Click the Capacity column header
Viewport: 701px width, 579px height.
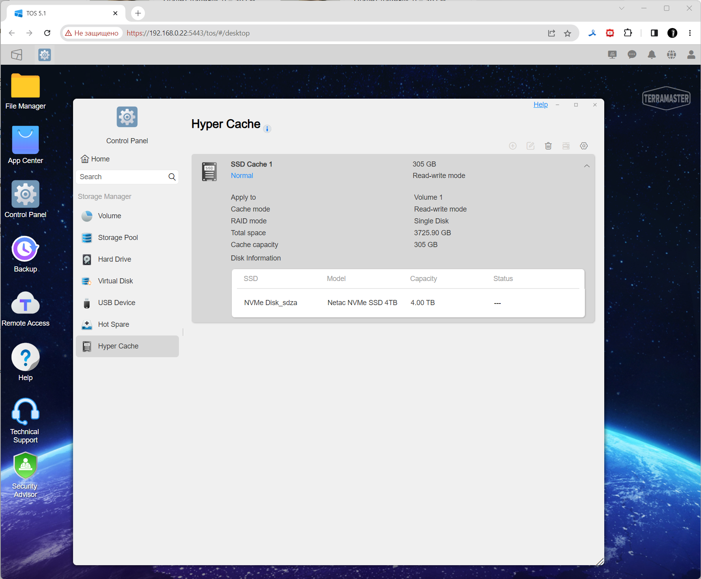(423, 279)
